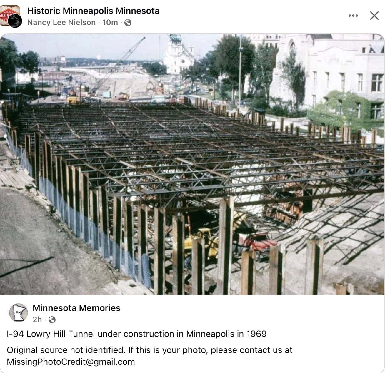This screenshot has width=385, height=373.
Task: Click the globe privacy icon next to 2h
Action: pyautogui.click(x=52, y=320)
